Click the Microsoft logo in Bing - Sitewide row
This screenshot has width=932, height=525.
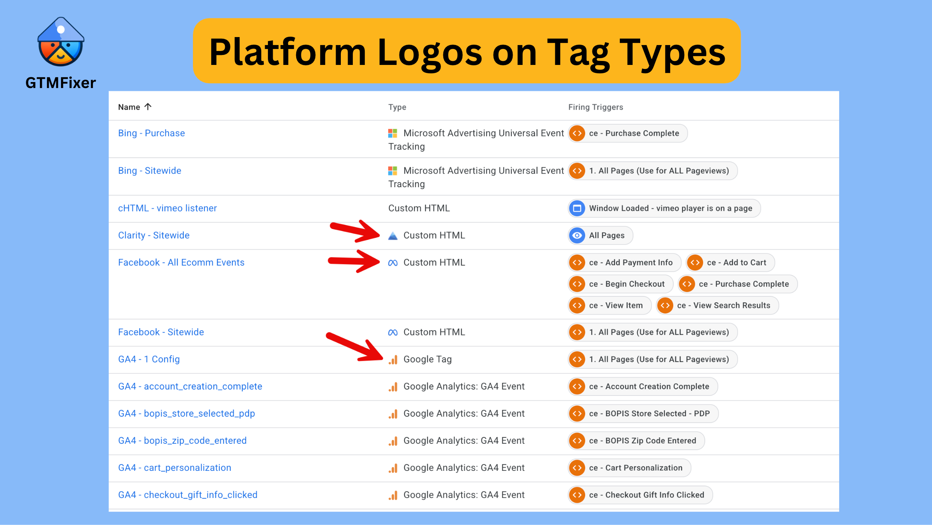coord(393,170)
